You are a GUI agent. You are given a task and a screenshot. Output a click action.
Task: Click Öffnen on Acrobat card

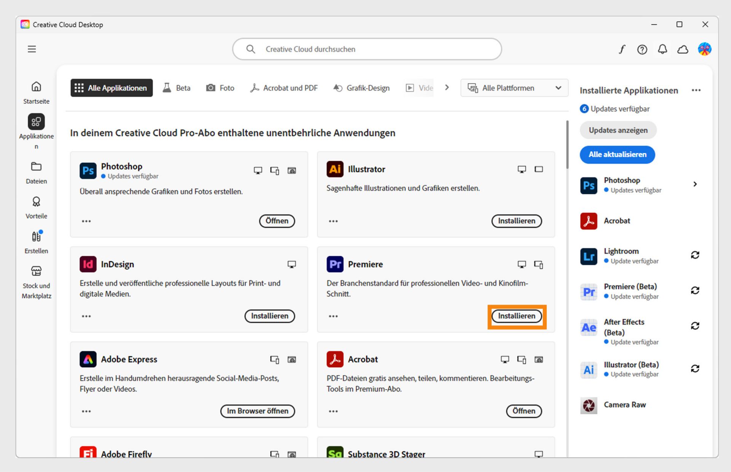click(524, 411)
